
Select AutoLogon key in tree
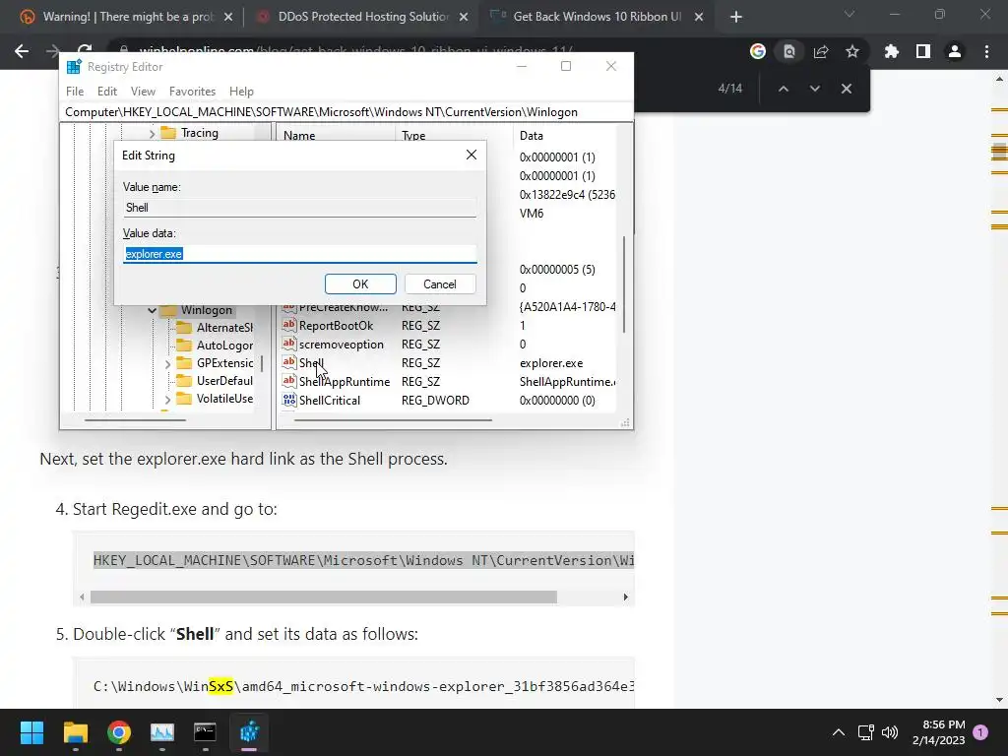[224, 346]
